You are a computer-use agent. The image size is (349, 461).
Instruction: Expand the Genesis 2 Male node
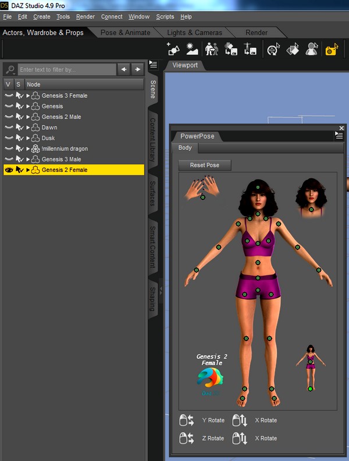point(28,117)
